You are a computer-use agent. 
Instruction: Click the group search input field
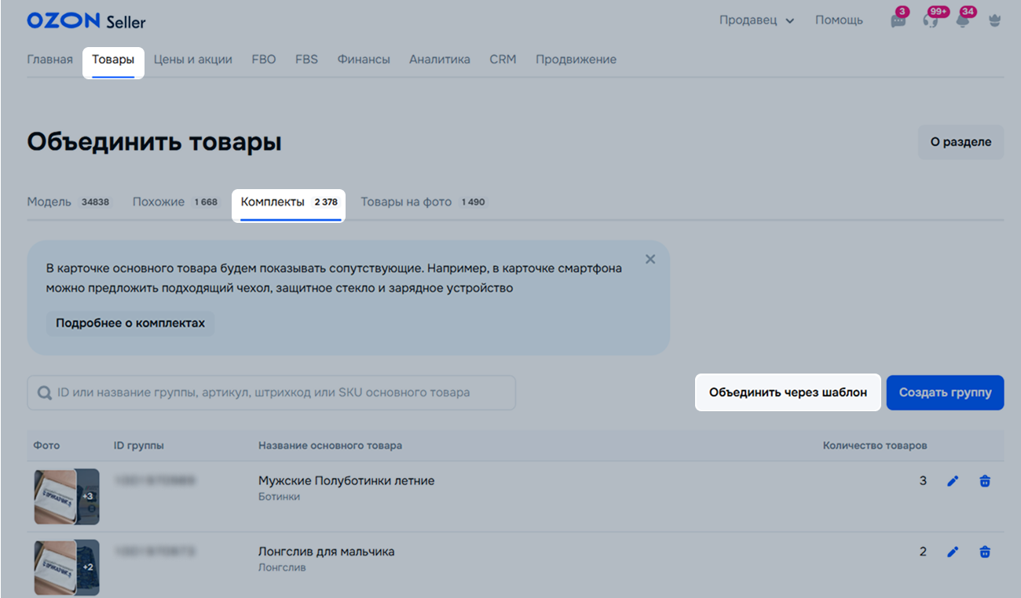(272, 392)
